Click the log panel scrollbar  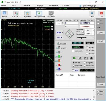click(x=94, y=95)
